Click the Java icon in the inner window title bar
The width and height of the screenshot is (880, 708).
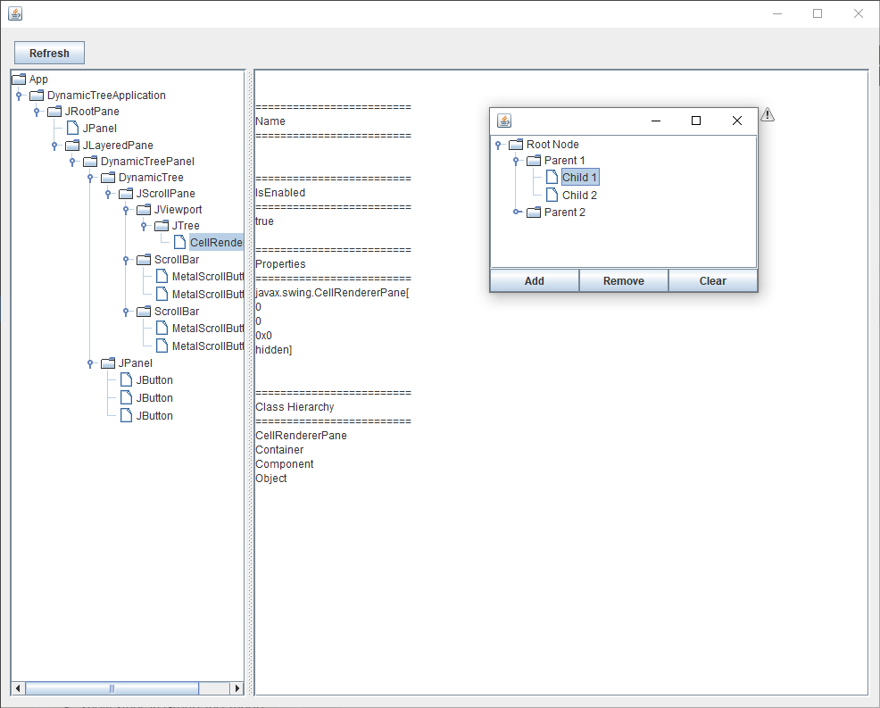coord(504,121)
